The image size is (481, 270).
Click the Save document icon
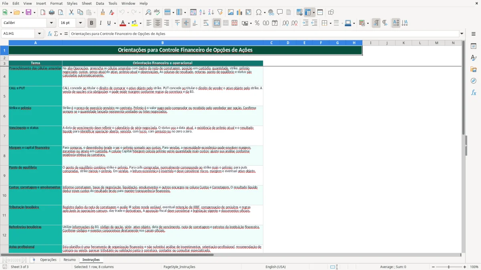coord(28,12)
